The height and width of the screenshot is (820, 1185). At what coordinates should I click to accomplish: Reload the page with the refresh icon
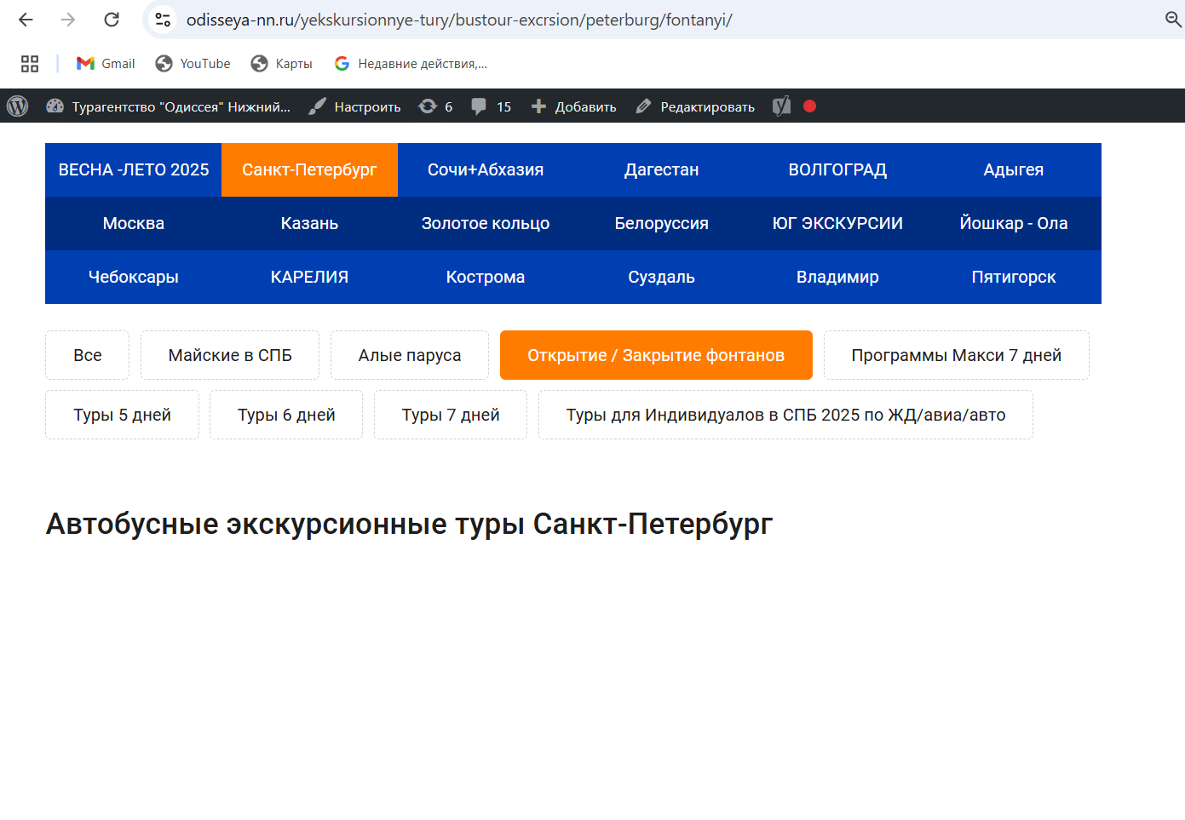tap(112, 20)
